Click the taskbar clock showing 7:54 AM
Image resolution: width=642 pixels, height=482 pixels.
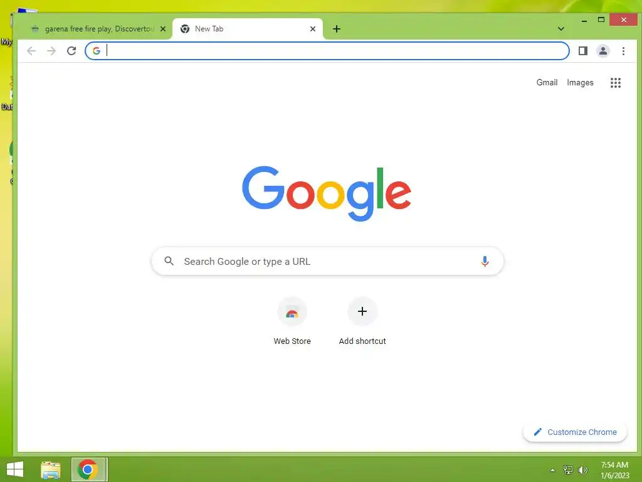614,469
